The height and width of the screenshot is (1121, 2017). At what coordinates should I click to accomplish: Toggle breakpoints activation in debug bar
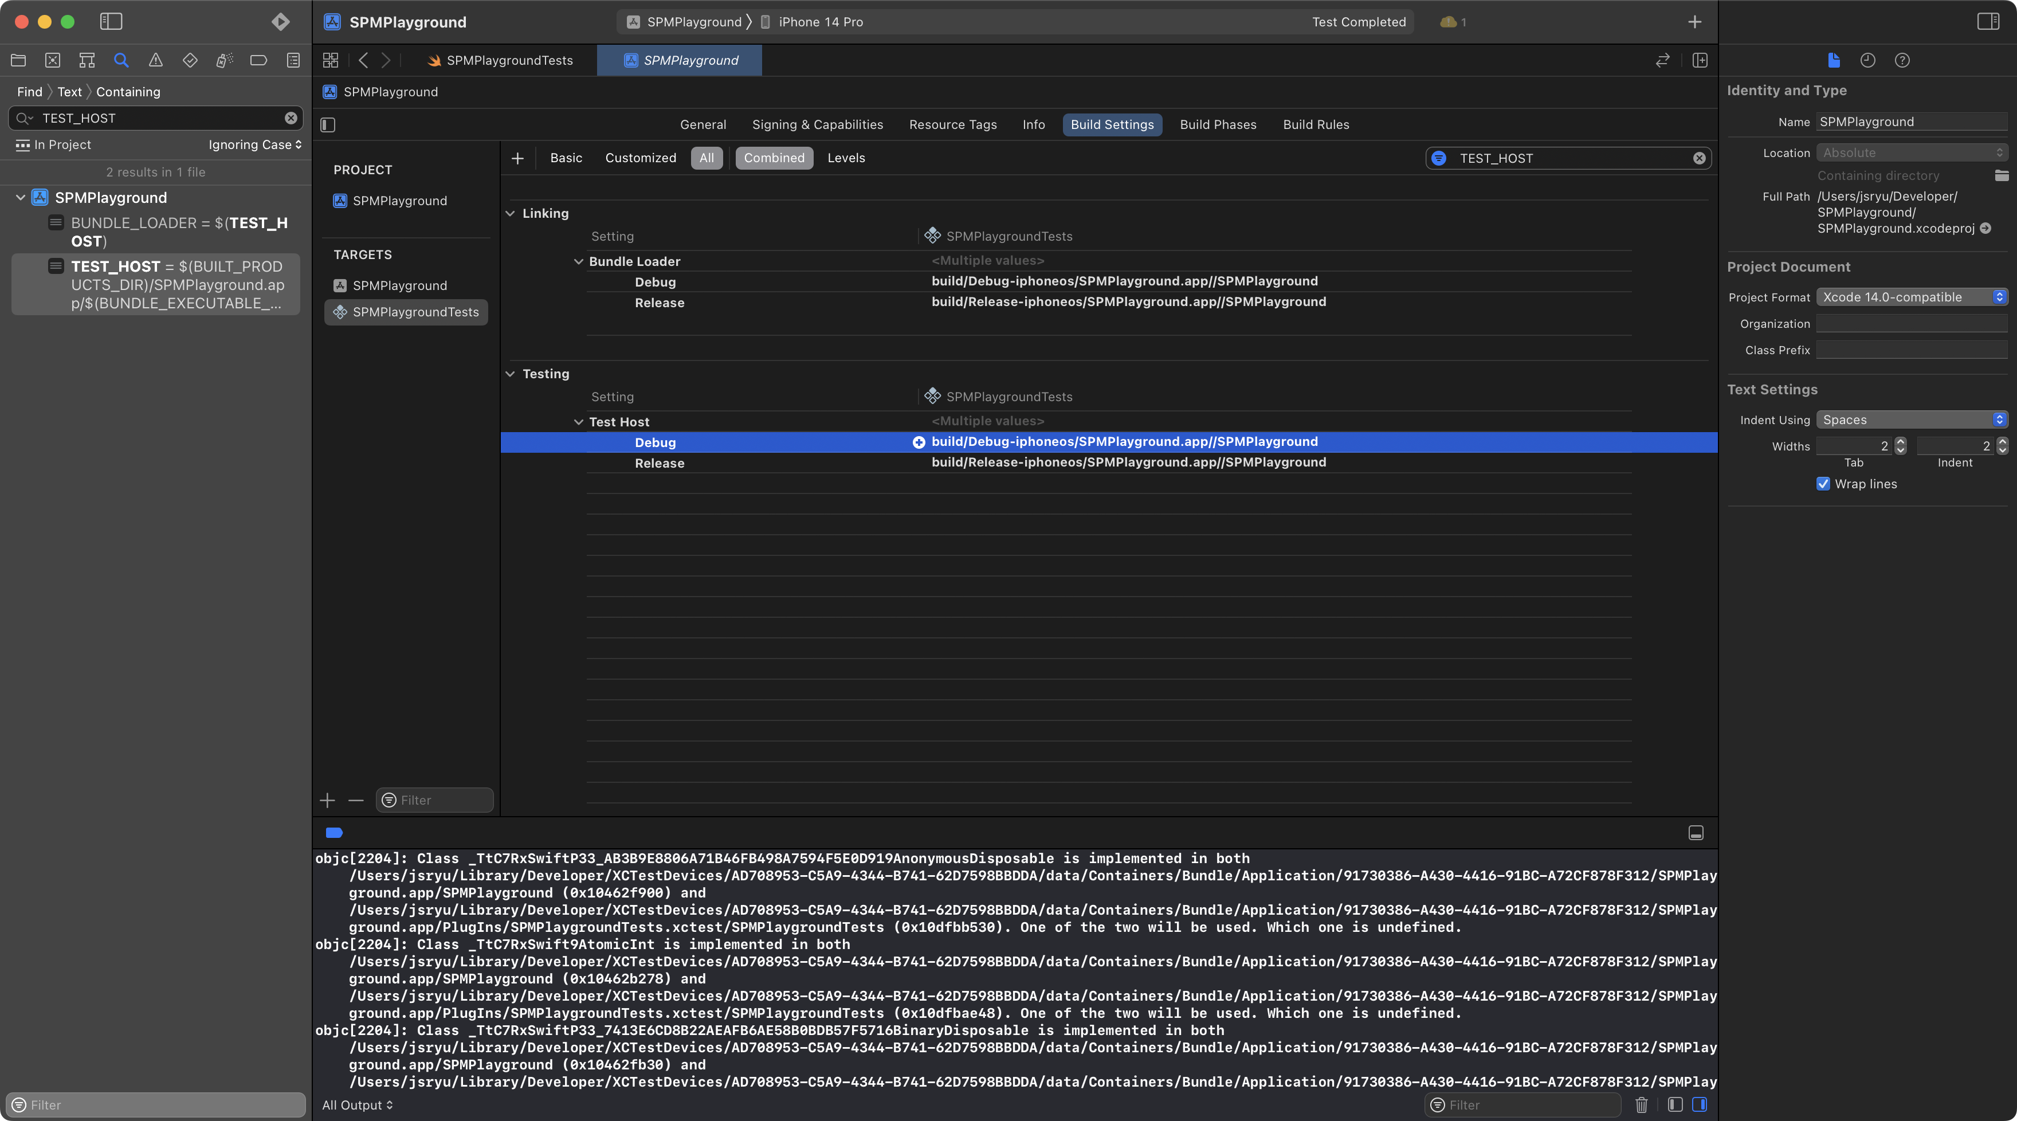[x=333, y=833]
